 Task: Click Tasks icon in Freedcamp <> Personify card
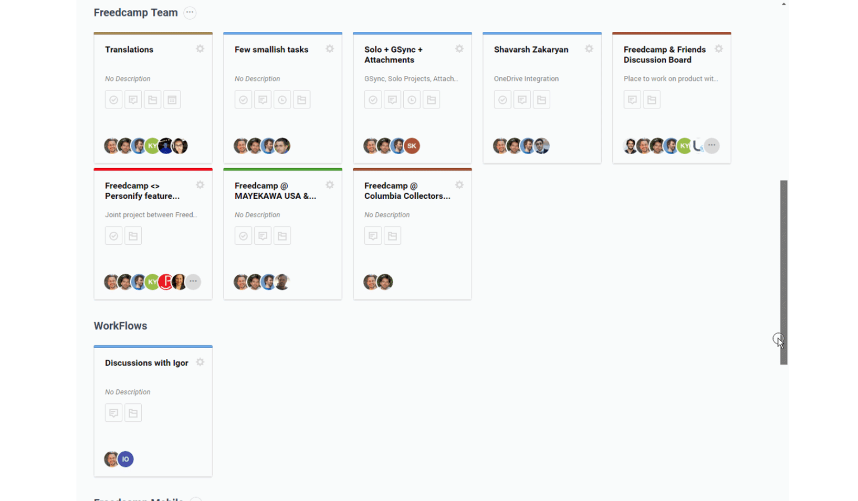coord(113,236)
